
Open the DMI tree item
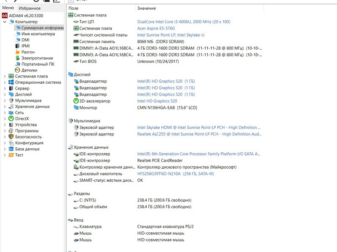25,40
